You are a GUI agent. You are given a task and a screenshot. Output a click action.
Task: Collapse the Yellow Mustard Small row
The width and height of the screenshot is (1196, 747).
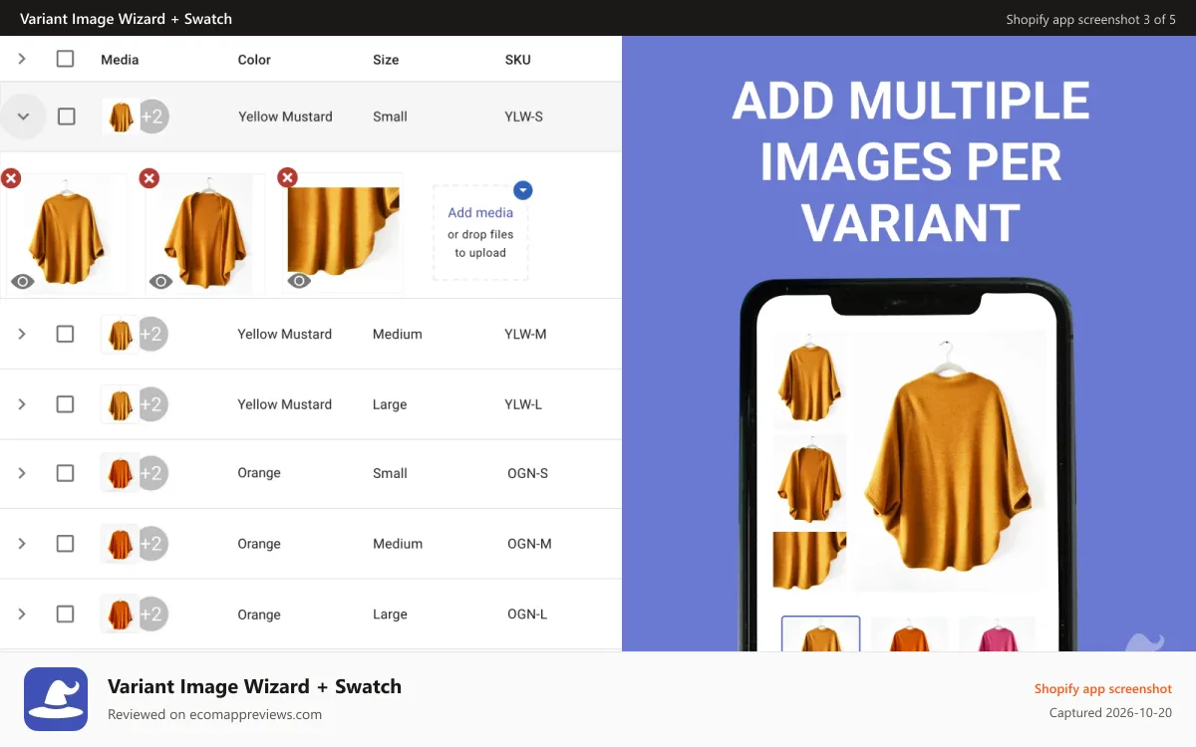click(x=24, y=117)
